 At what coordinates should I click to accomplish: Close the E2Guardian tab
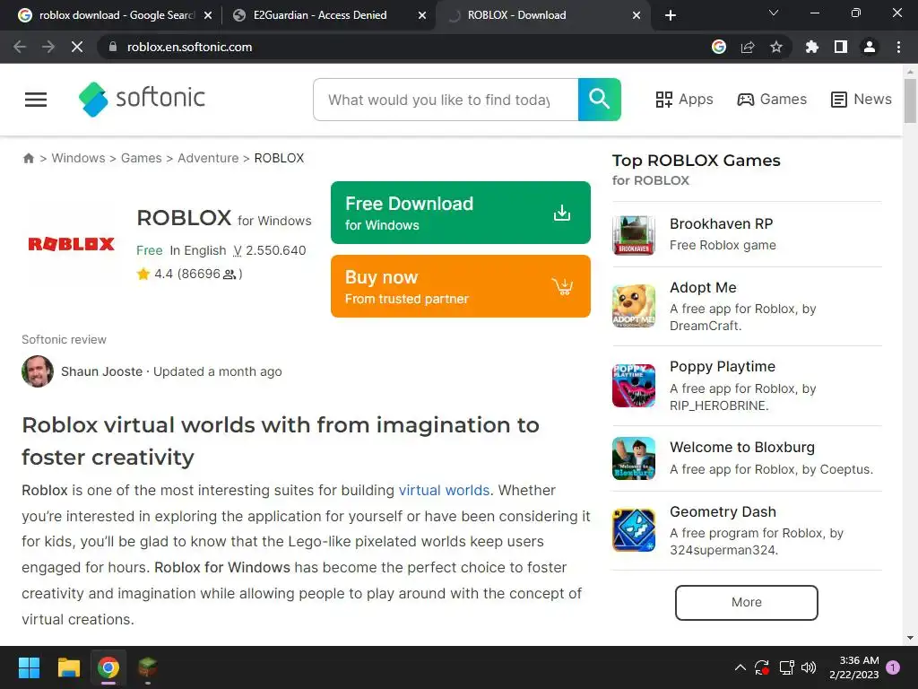tap(422, 15)
